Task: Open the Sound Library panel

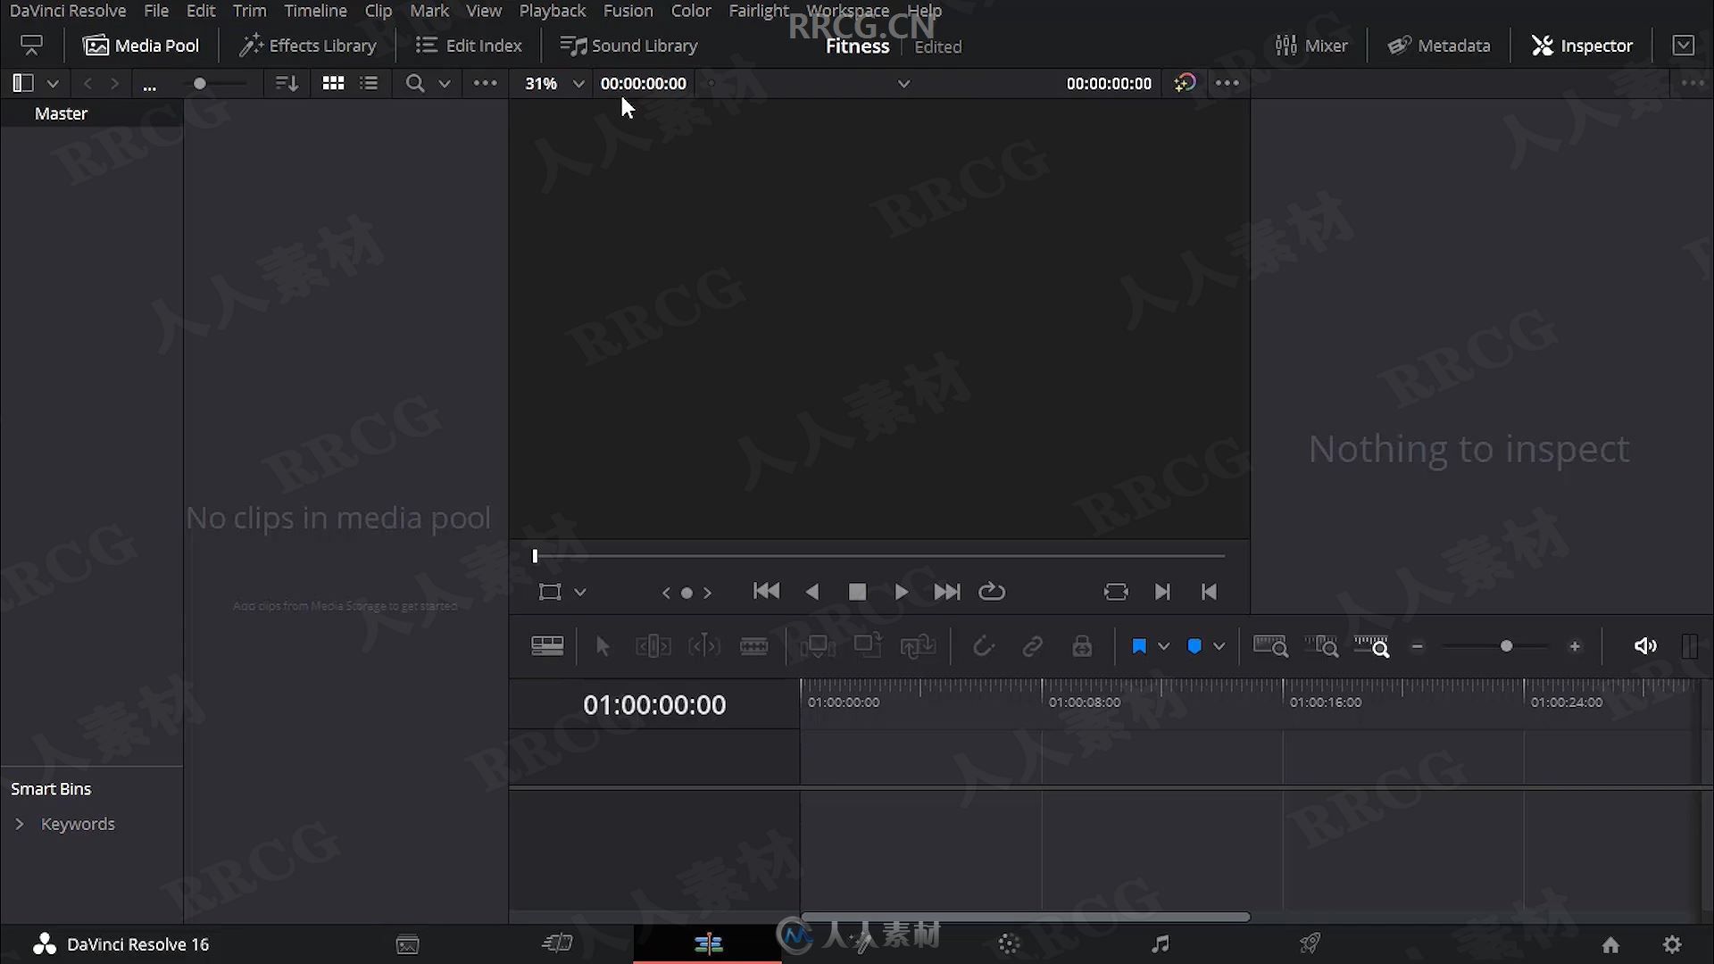Action: coord(628,45)
